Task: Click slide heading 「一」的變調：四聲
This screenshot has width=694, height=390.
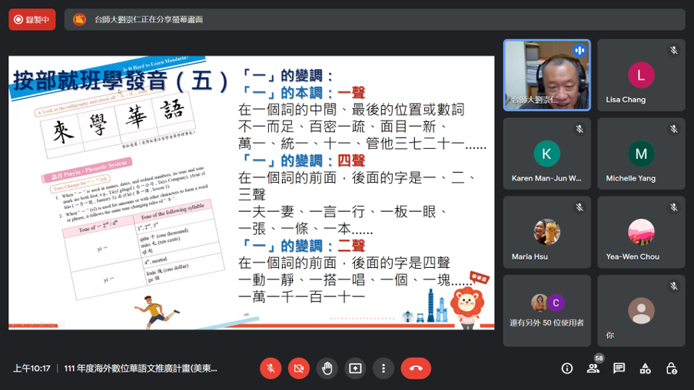Action: (x=303, y=161)
